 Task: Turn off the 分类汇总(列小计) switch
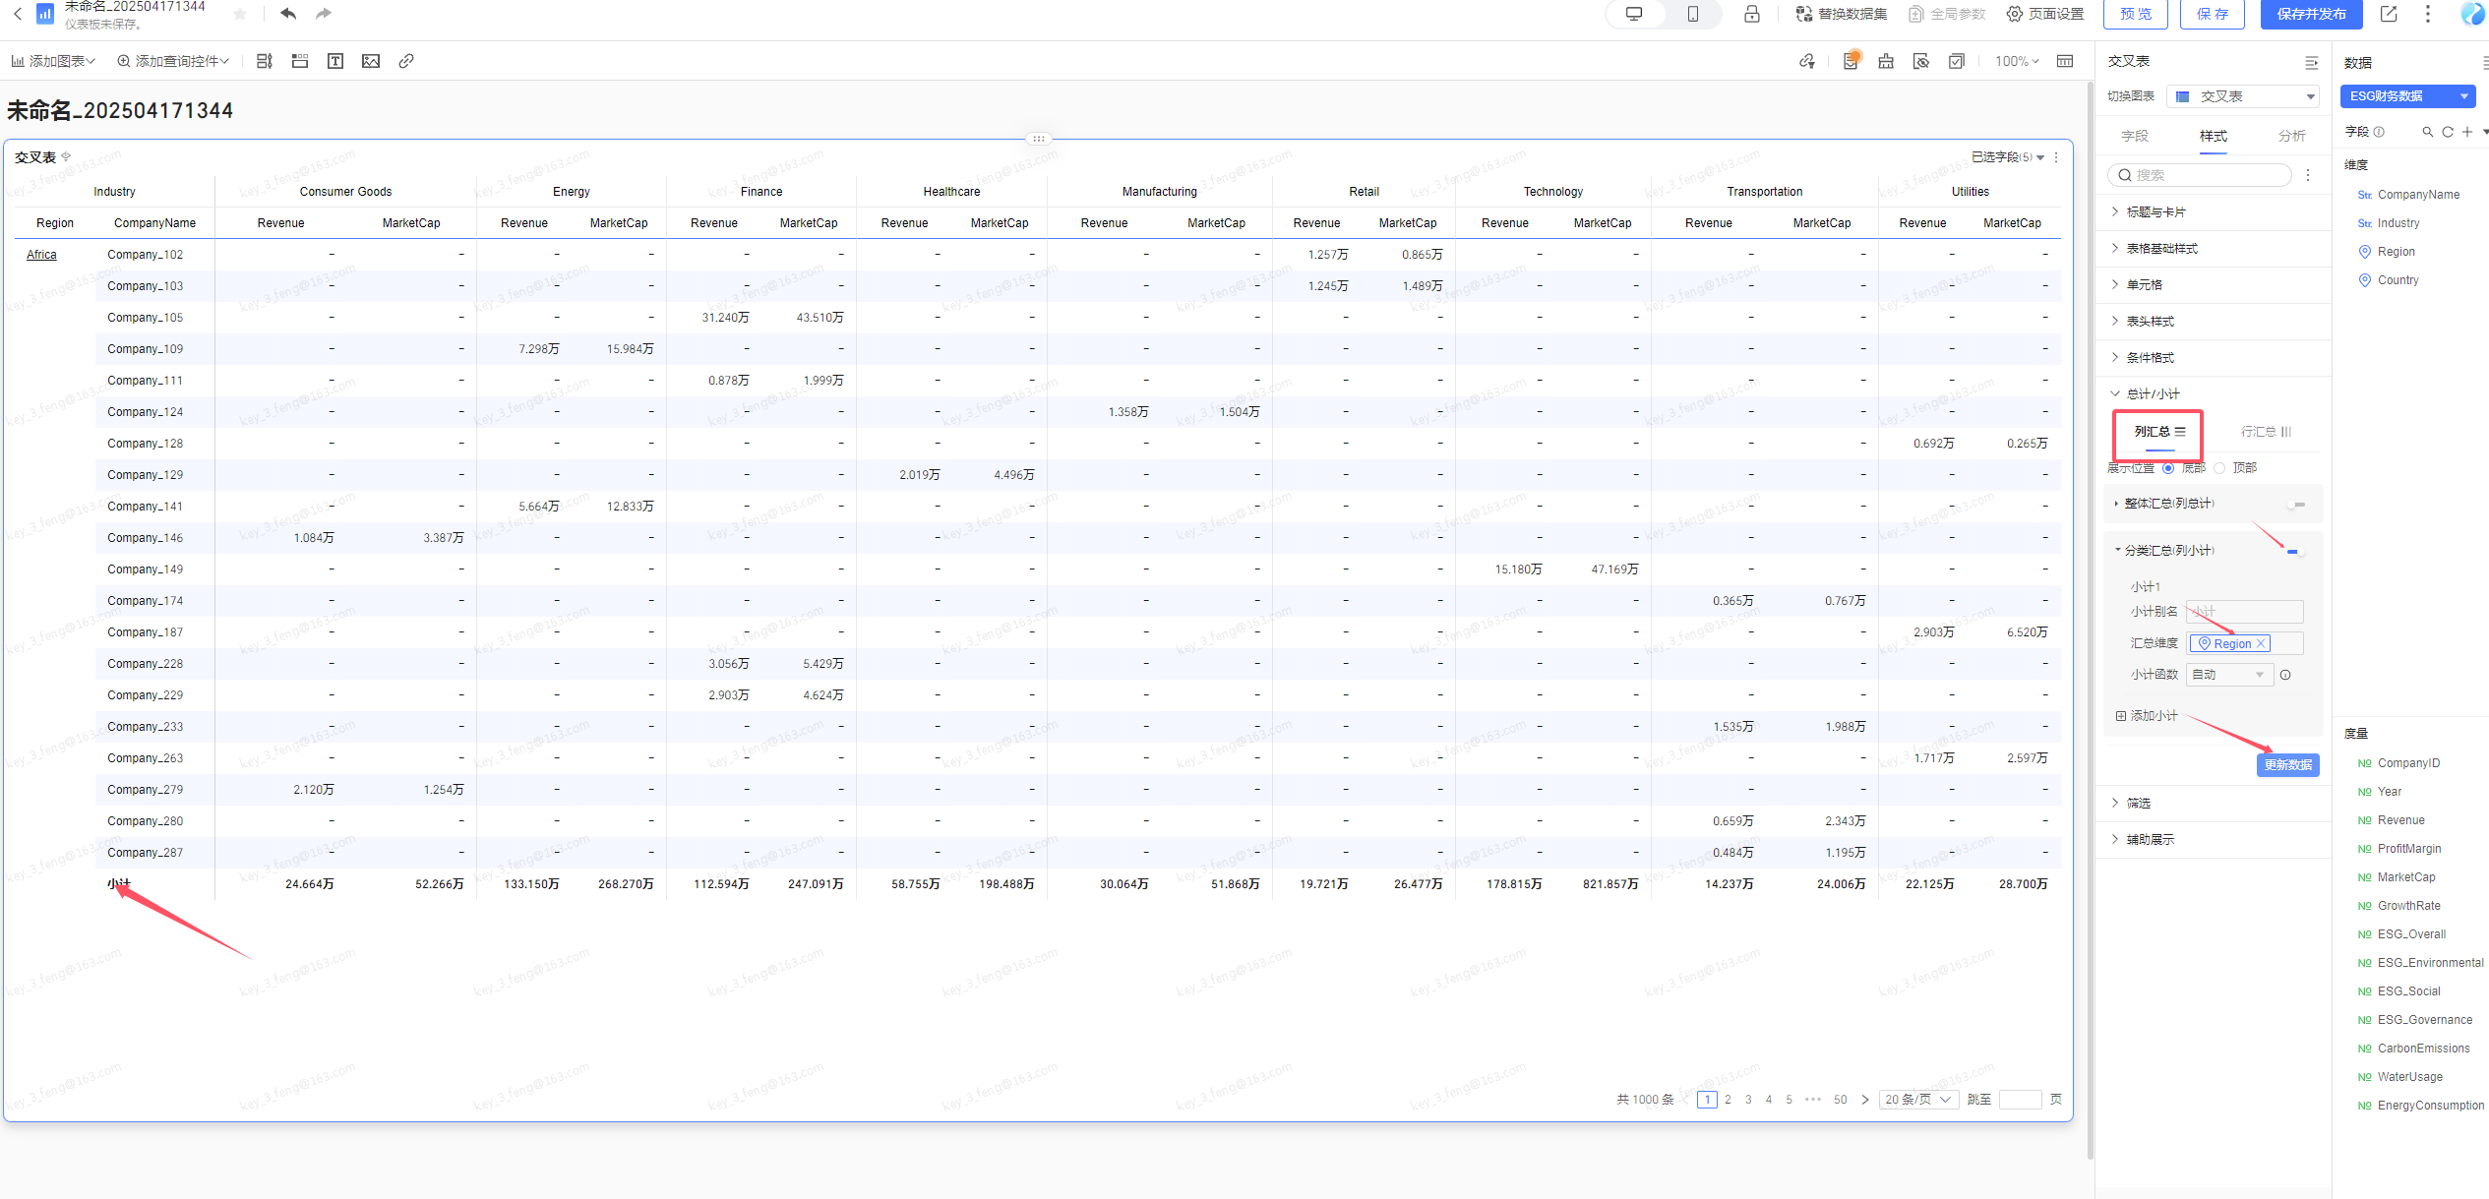2295,552
